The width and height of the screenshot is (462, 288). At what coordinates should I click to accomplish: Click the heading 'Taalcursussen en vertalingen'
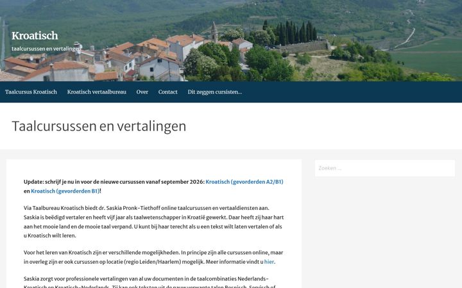(99, 126)
